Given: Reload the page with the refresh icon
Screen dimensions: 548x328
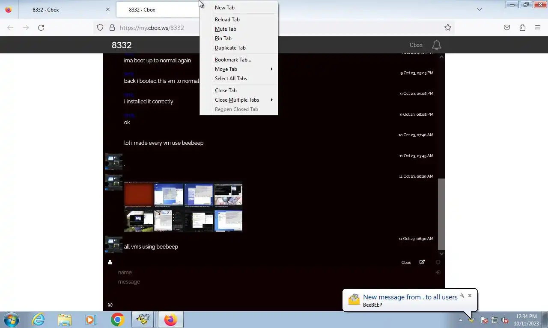Looking at the screenshot, I should tap(41, 28).
